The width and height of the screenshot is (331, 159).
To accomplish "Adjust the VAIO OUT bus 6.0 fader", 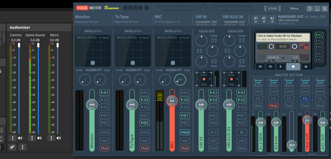I will 307,120.
